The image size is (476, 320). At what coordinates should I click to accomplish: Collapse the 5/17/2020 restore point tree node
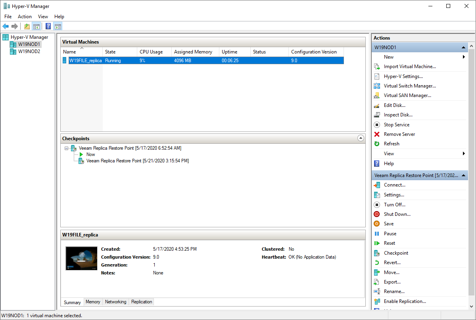(x=66, y=148)
